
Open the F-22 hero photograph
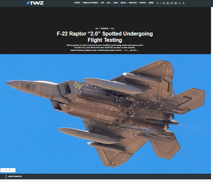pos(105,114)
